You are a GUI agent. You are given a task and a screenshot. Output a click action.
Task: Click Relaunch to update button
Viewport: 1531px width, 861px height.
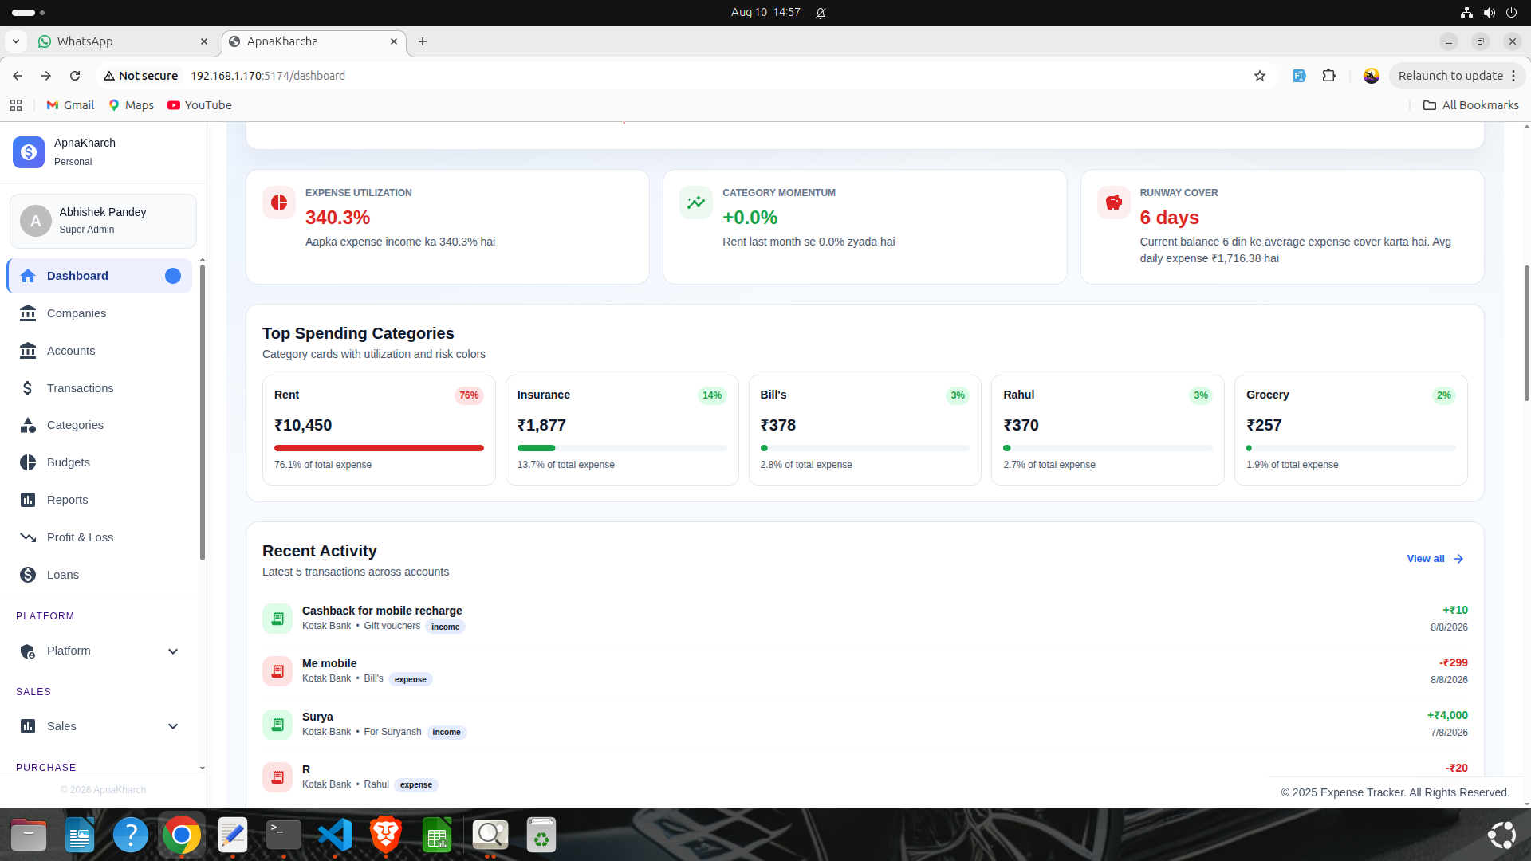(1457, 76)
